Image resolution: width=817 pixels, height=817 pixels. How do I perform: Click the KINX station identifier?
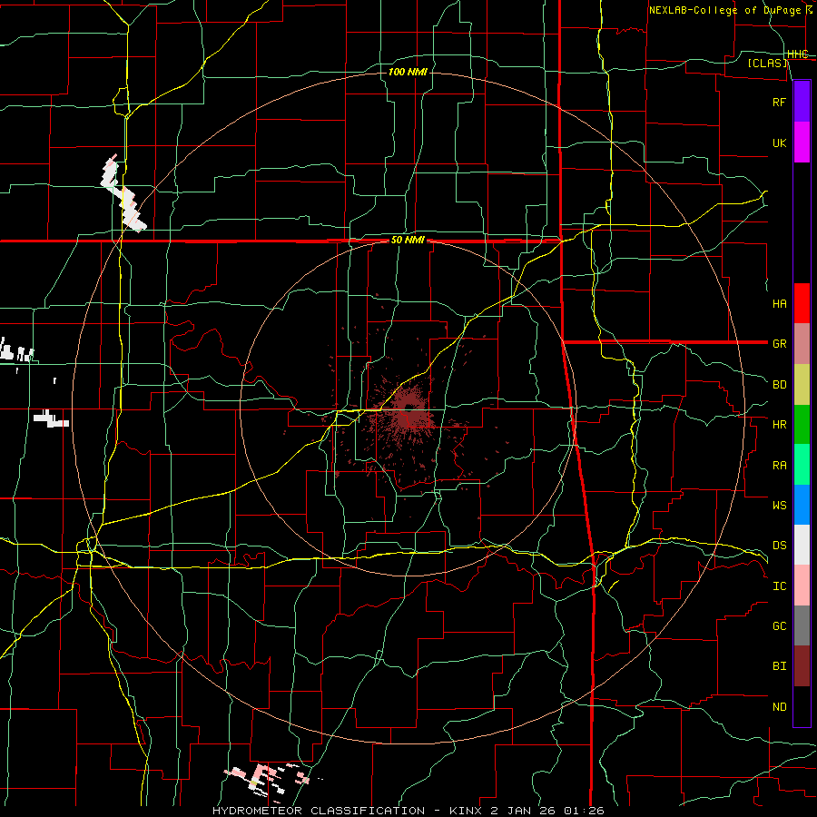pyautogui.click(x=466, y=811)
